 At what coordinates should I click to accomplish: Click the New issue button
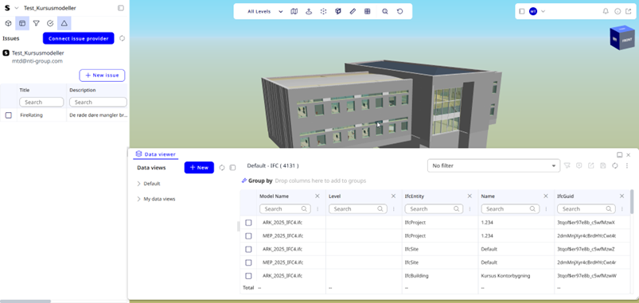[102, 76]
